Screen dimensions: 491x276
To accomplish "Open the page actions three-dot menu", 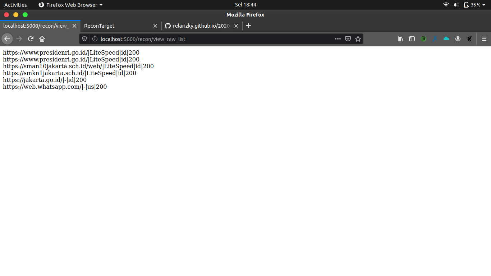I will coord(338,39).
